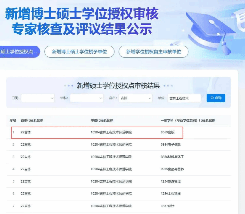245x214 pixels.
Task: Switch to 新增学位授权自主审核单位 tab
Action: [153, 52]
